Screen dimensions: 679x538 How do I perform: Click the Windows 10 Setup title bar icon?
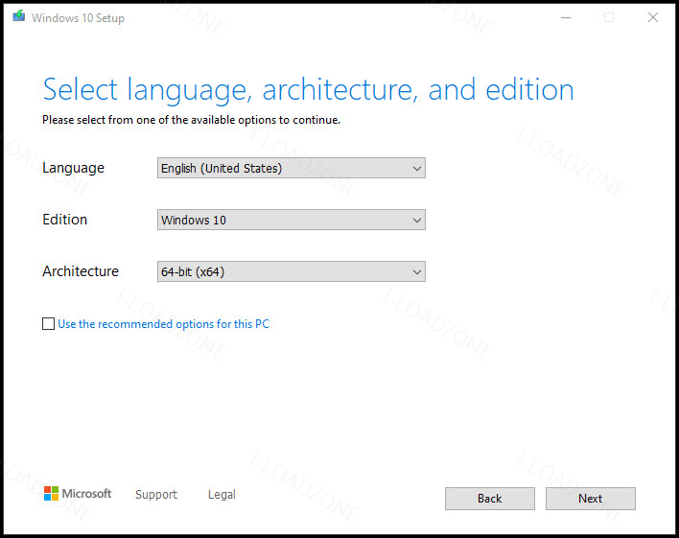(x=18, y=16)
